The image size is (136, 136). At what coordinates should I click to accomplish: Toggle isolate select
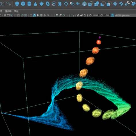73,15
